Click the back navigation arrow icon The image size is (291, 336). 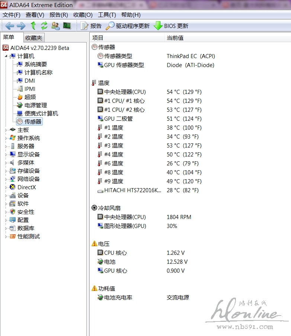[10, 26]
